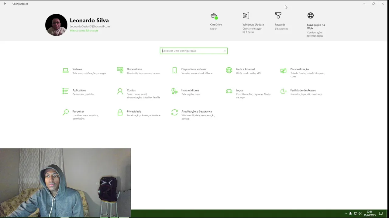Open the Sistema laptop icon
This screenshot has width=389, height=218.
click(x=65, y=70)
